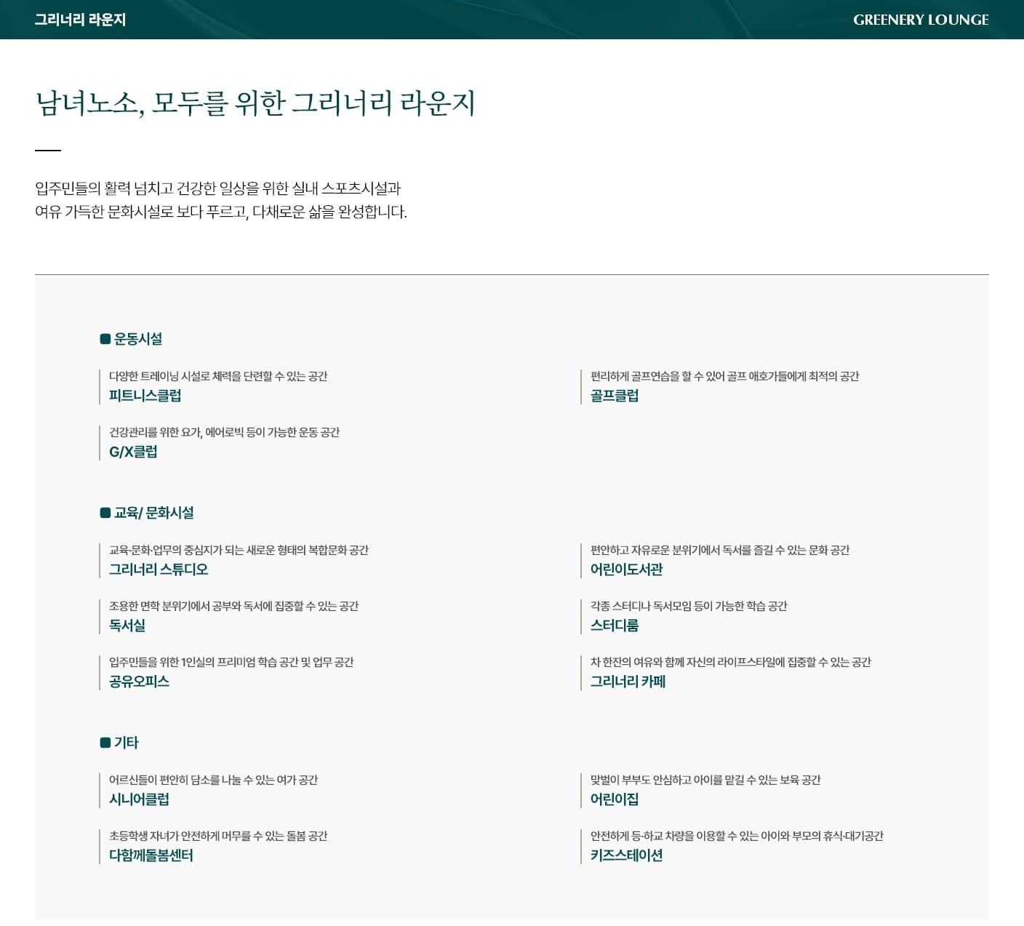
Task: Select the 어린이집 facility name
Action: point(614,799)
